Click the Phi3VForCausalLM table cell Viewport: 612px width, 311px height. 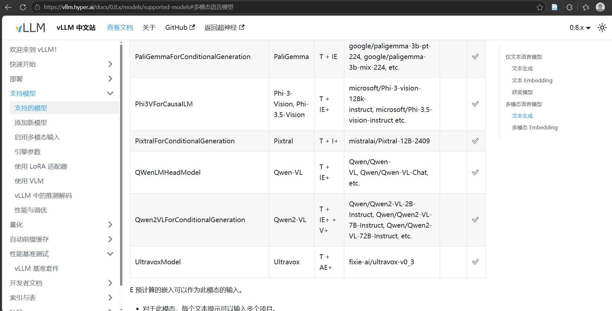(x=199, y=104)
